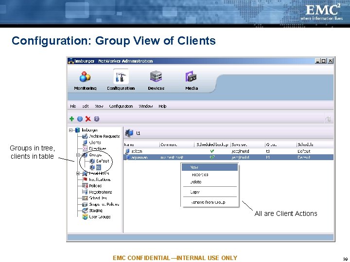Image resolution: width=350 pixels, height=262 pixels.
Task: Choose Properties in the context menu
Action: (210, 175)
